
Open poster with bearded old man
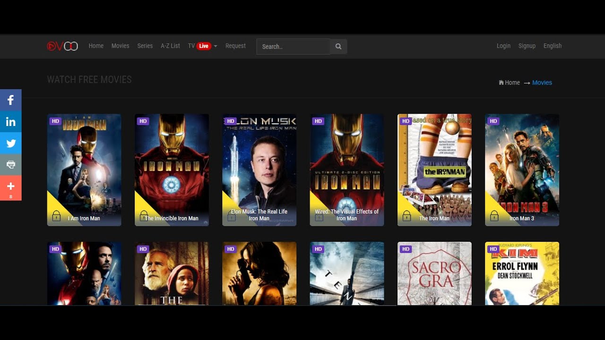click(x=172, y=273)
